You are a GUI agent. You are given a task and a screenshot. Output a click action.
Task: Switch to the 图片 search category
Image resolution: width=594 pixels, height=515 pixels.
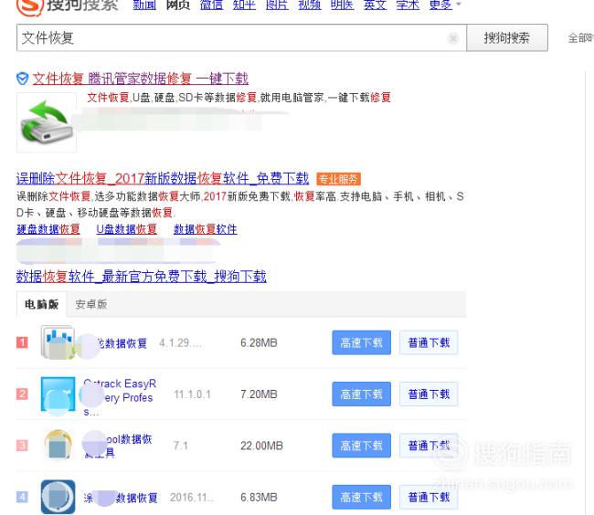pos(277,5)
